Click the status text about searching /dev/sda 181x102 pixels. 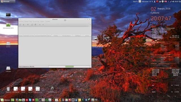tap(26, 67)
